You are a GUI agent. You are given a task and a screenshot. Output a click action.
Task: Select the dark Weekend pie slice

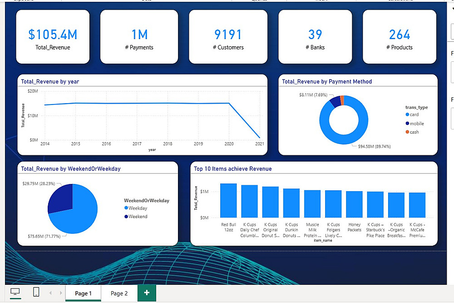click(x=62, y=198)
